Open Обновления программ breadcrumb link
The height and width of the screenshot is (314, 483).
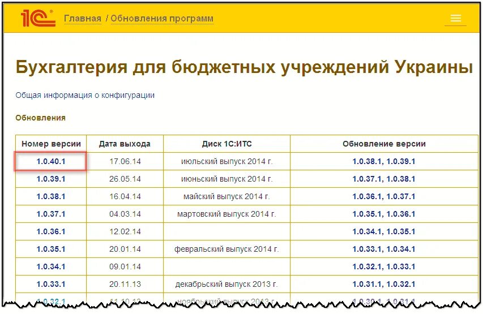162,19
